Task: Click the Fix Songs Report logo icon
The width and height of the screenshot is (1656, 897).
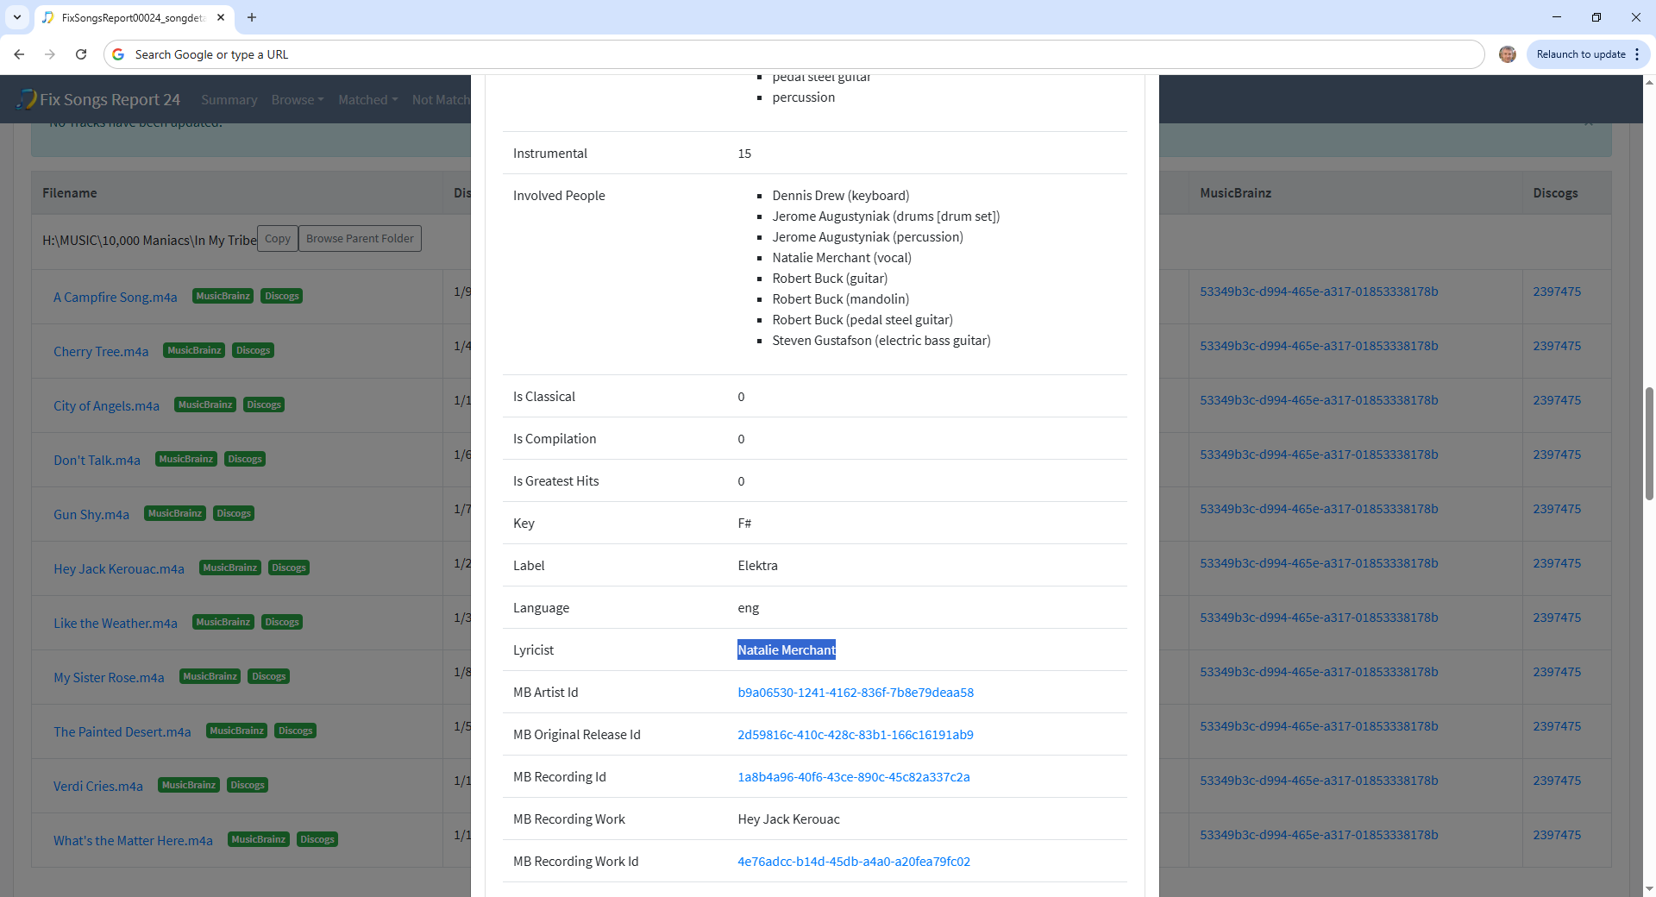Action: (27, 99)
